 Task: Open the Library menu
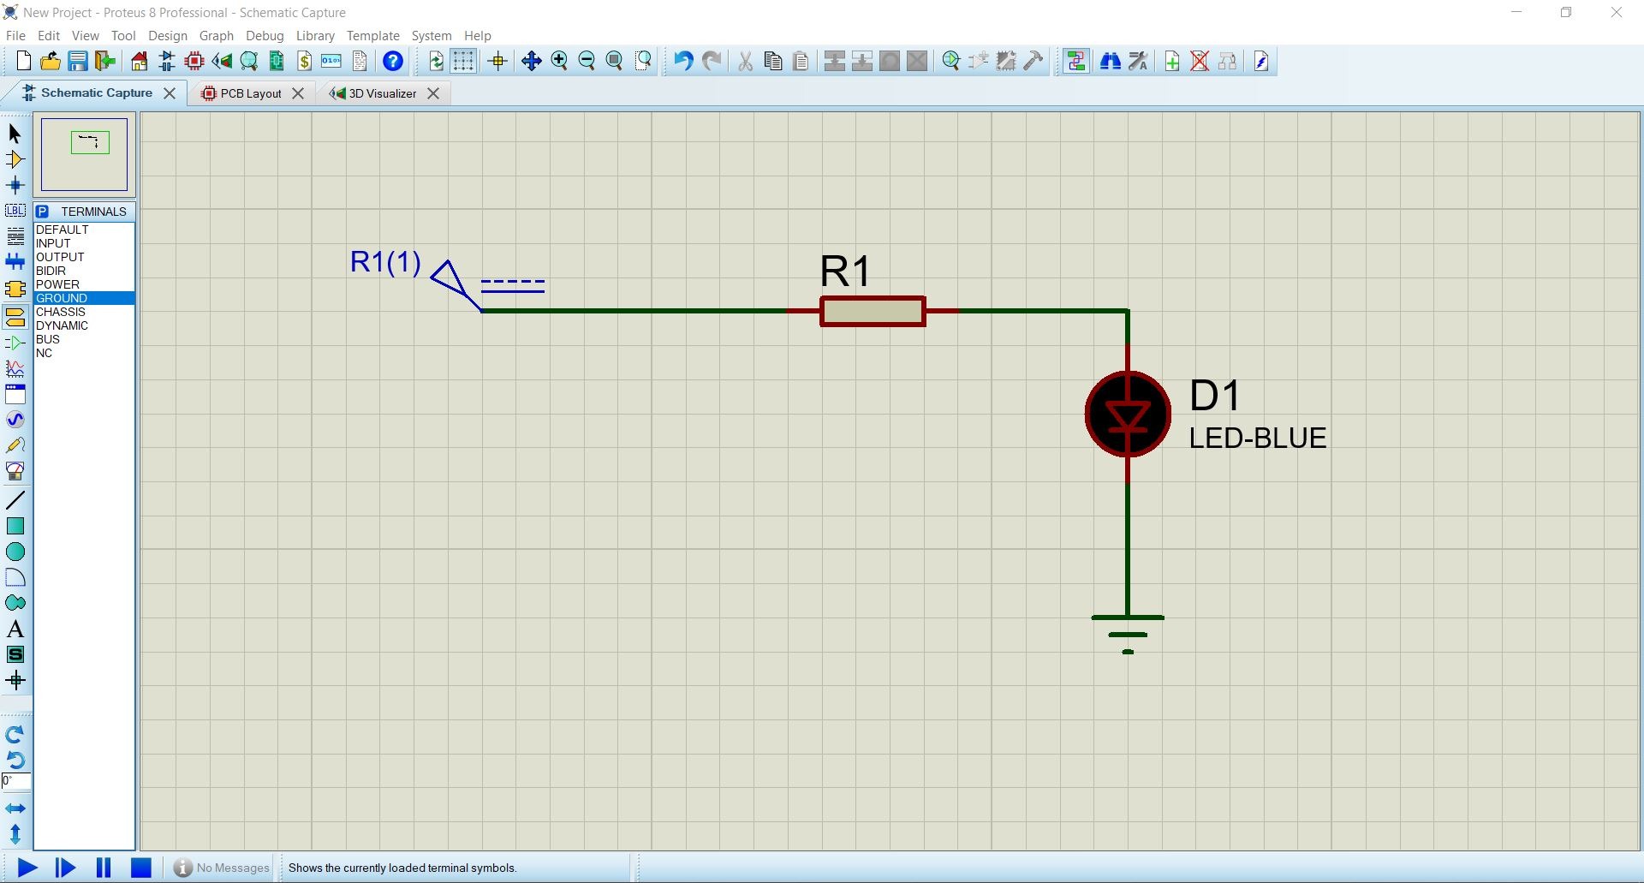click(315, 36)
